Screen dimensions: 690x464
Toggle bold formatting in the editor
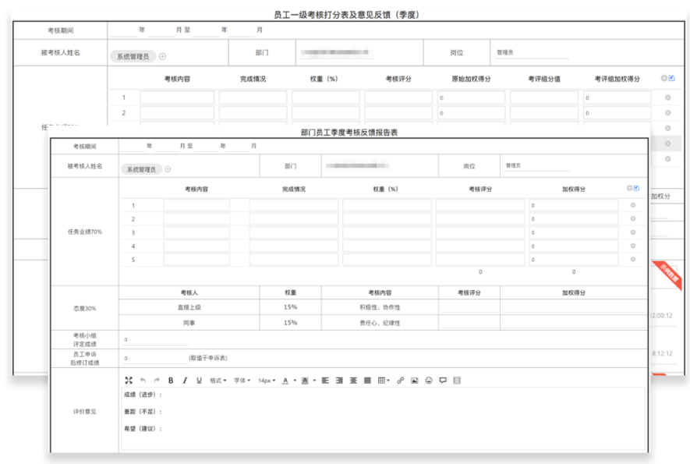(x=171, y=381)
